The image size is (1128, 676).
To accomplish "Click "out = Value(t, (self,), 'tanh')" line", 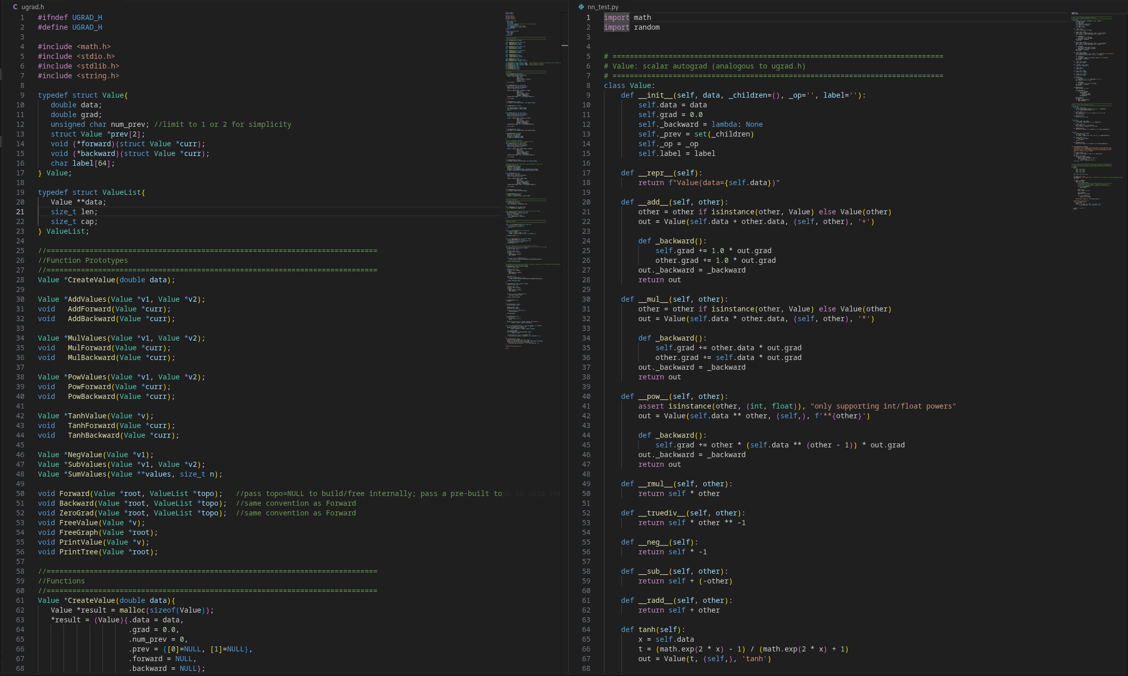I will coord(705,659).
